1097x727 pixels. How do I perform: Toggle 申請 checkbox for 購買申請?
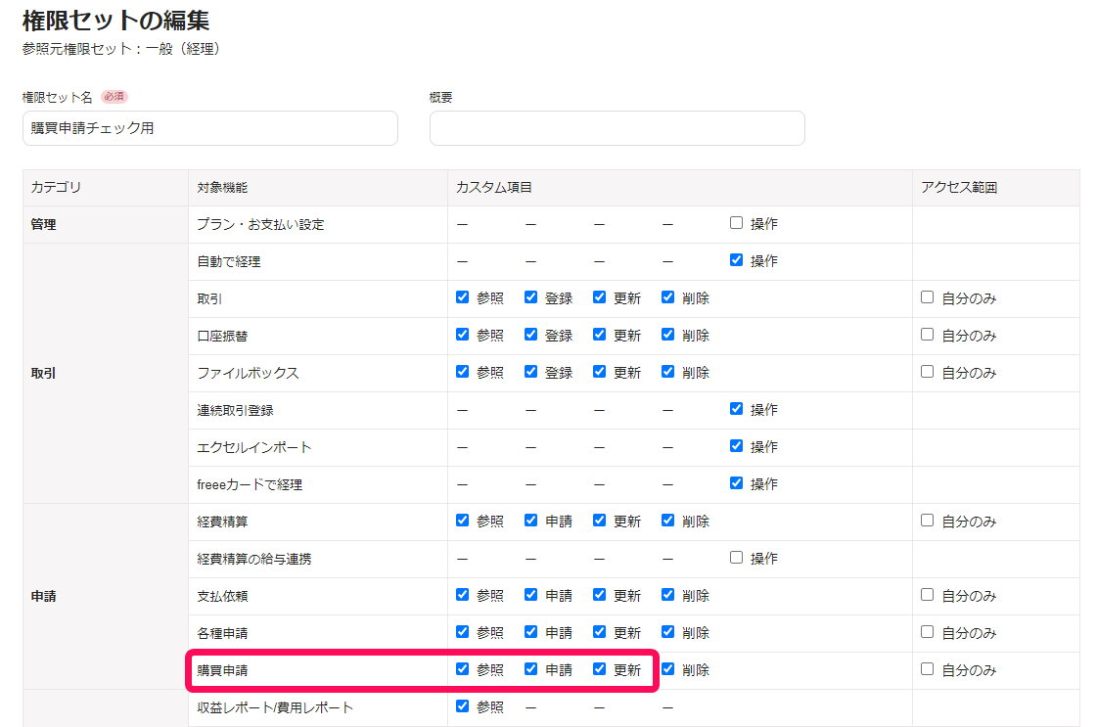pos(530,668)
